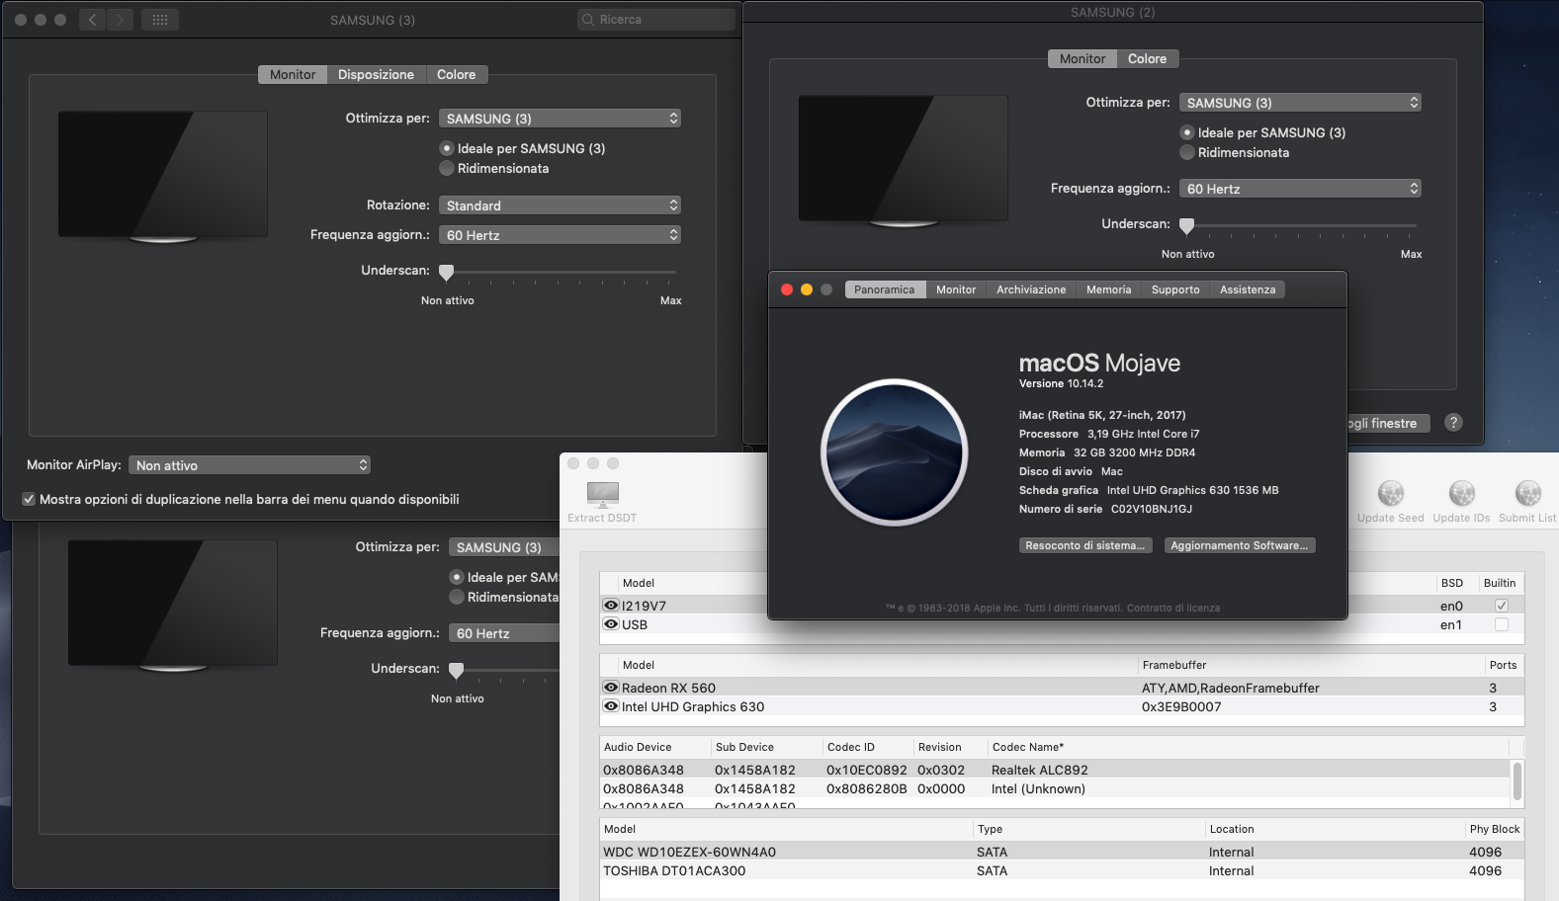Click the partially hidden 'gli finestre' button
The height and width of the screenshot is (901, 1559).
point(1388,423)
